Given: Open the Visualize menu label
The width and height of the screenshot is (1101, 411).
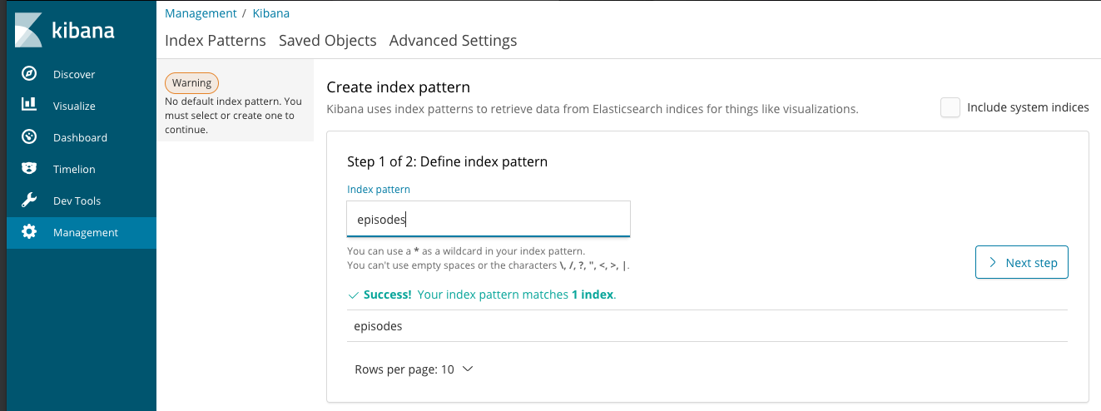Looking at the screenshot, I should coord(74,106).
